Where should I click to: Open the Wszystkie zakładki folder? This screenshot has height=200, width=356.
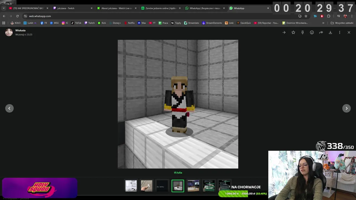[x=342, y=23]
